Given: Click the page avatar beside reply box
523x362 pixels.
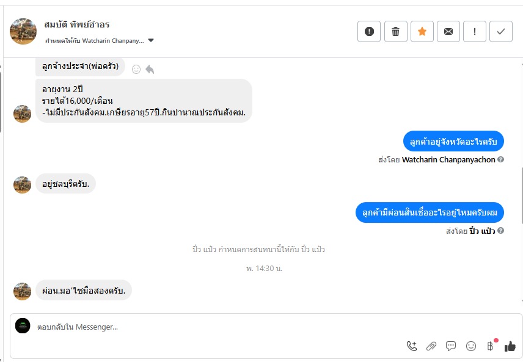Looking at the screenshot, I should click(23, 326).
